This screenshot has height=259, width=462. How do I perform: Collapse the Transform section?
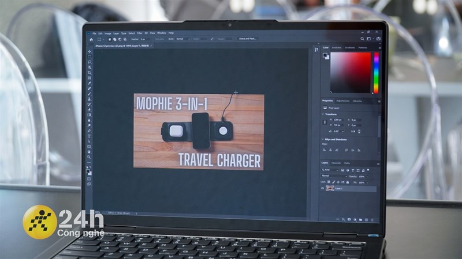[323, 114]
